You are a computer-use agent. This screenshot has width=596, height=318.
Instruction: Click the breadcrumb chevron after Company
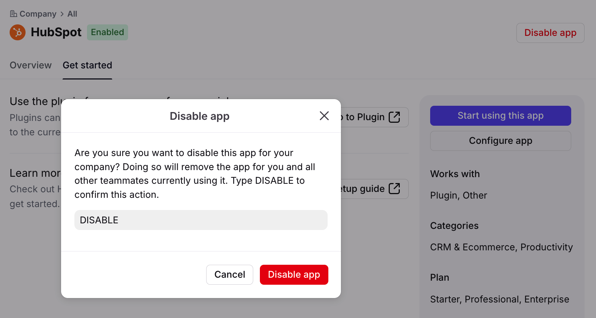pyautogui.click(x=62, y=14)
